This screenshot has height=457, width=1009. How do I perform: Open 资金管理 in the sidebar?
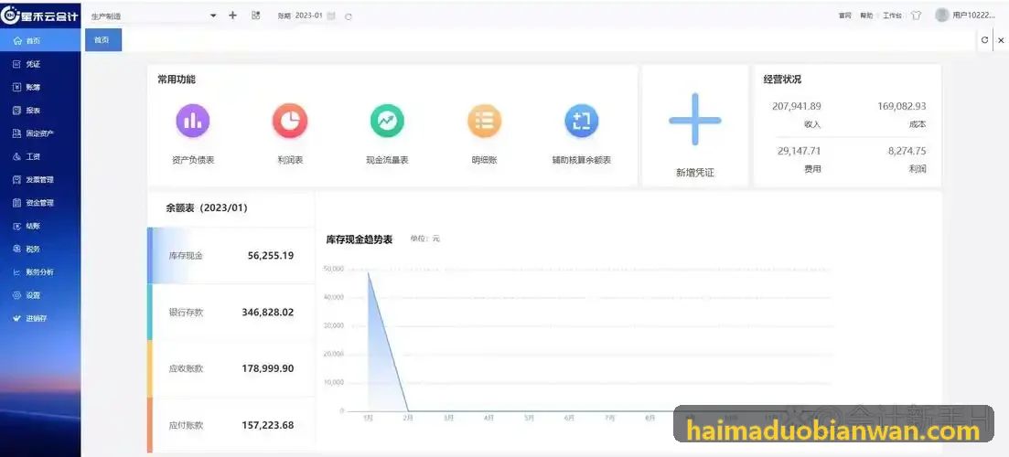coord(40,203)
